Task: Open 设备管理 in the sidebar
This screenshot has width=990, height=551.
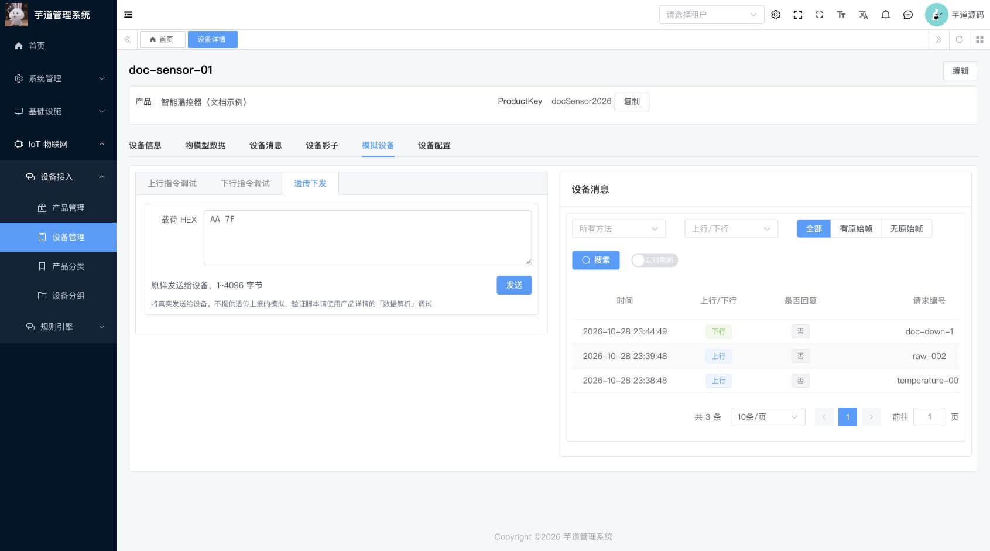Action: tap(58, 237)
